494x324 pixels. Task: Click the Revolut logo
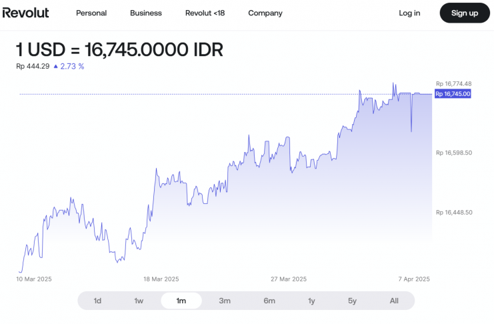[x=25, y=13]
